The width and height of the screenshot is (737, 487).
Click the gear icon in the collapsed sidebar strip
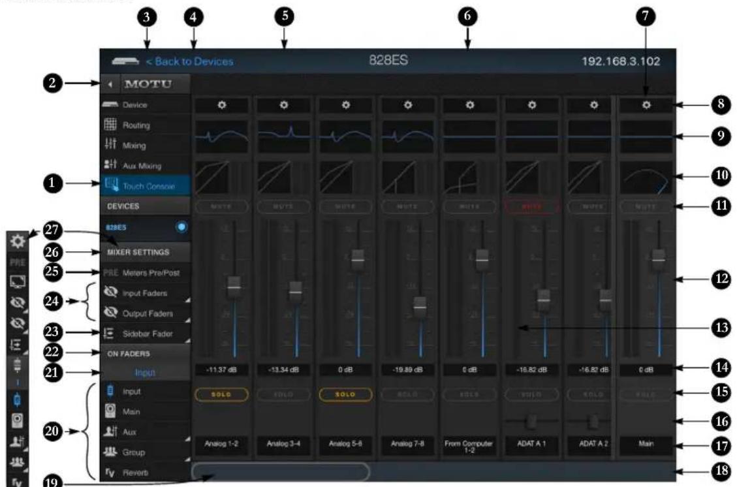(18, 241)
